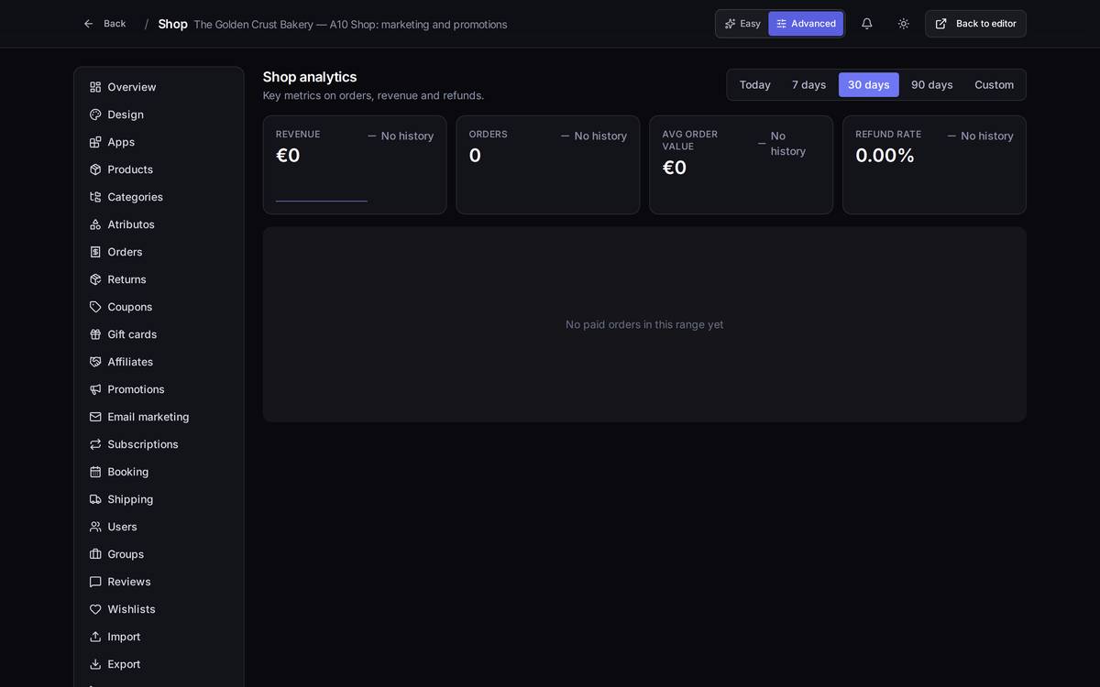This screenshot has height=687, width=1100.
Task: Click the Apps icon in sidebar
Action: tap(95, 142)
